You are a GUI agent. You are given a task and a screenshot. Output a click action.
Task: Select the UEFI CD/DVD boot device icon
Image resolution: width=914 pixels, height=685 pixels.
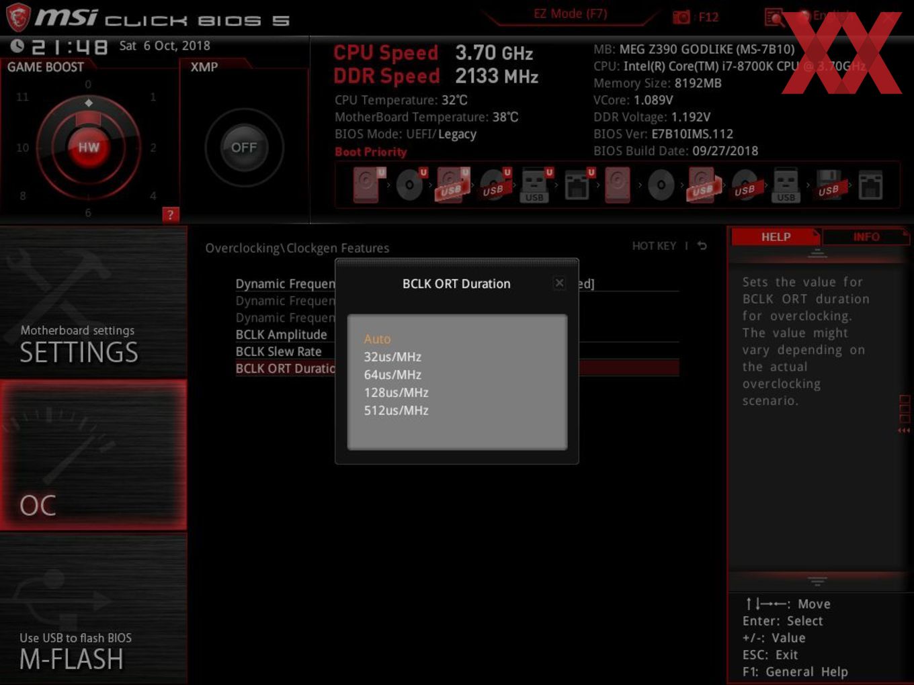coord(410,185)
